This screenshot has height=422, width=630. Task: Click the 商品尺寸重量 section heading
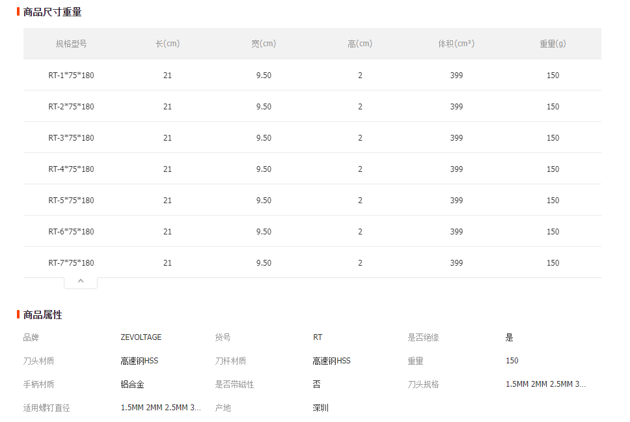[52, 12]
